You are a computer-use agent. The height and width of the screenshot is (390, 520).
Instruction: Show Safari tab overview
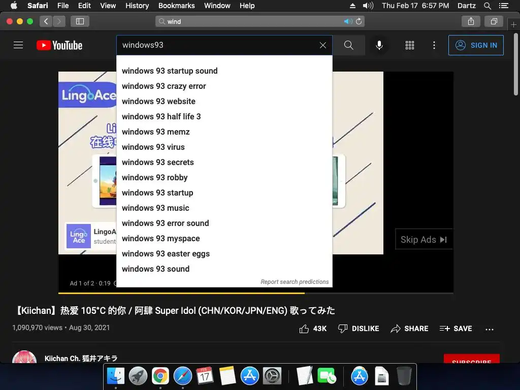pyautogui.click(x=494, y=21)
